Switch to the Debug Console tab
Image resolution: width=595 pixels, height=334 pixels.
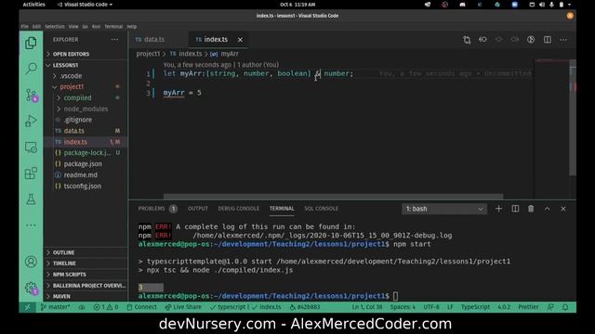tap(238, 209)
